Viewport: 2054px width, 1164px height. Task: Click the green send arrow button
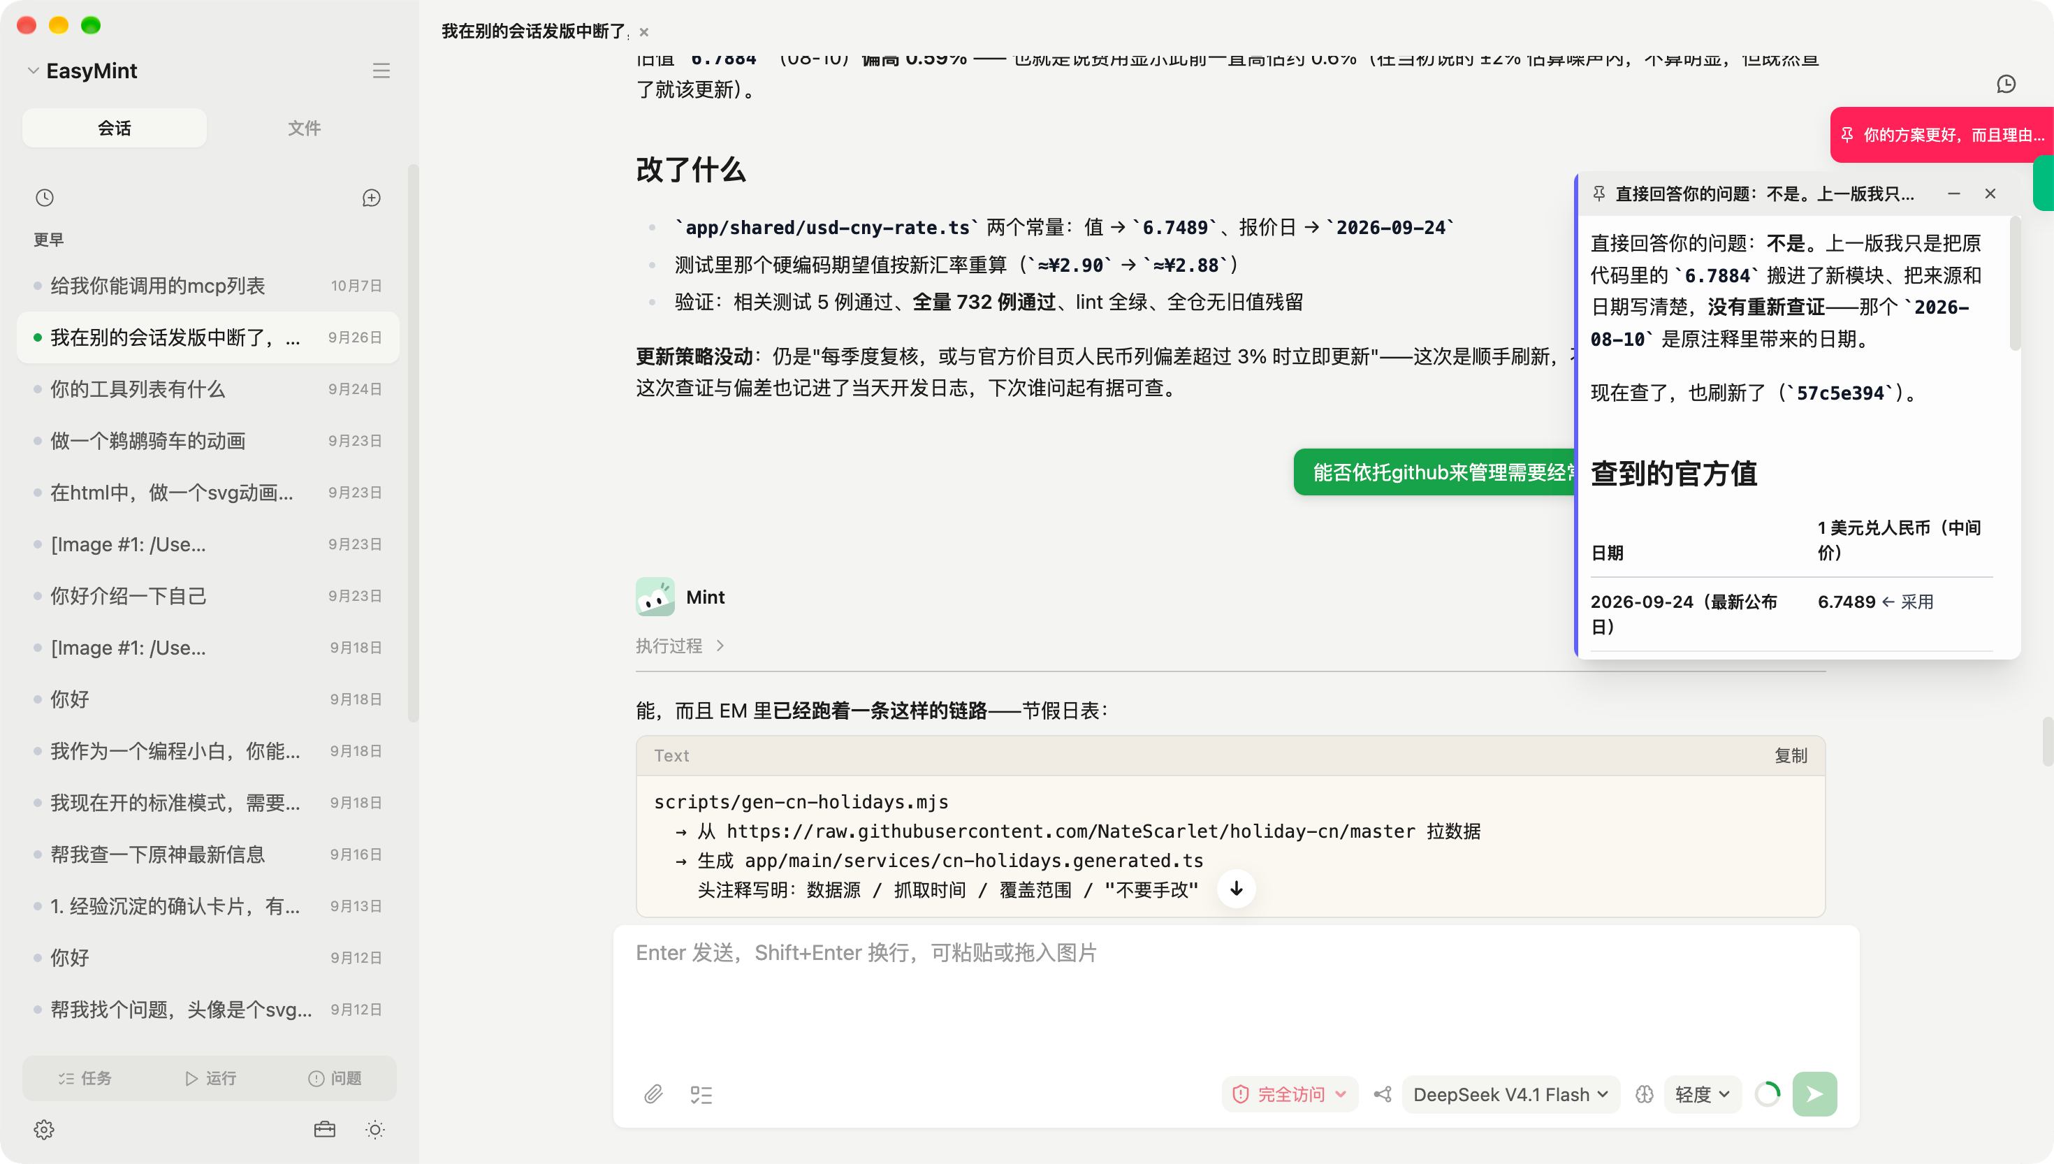1814,1093
